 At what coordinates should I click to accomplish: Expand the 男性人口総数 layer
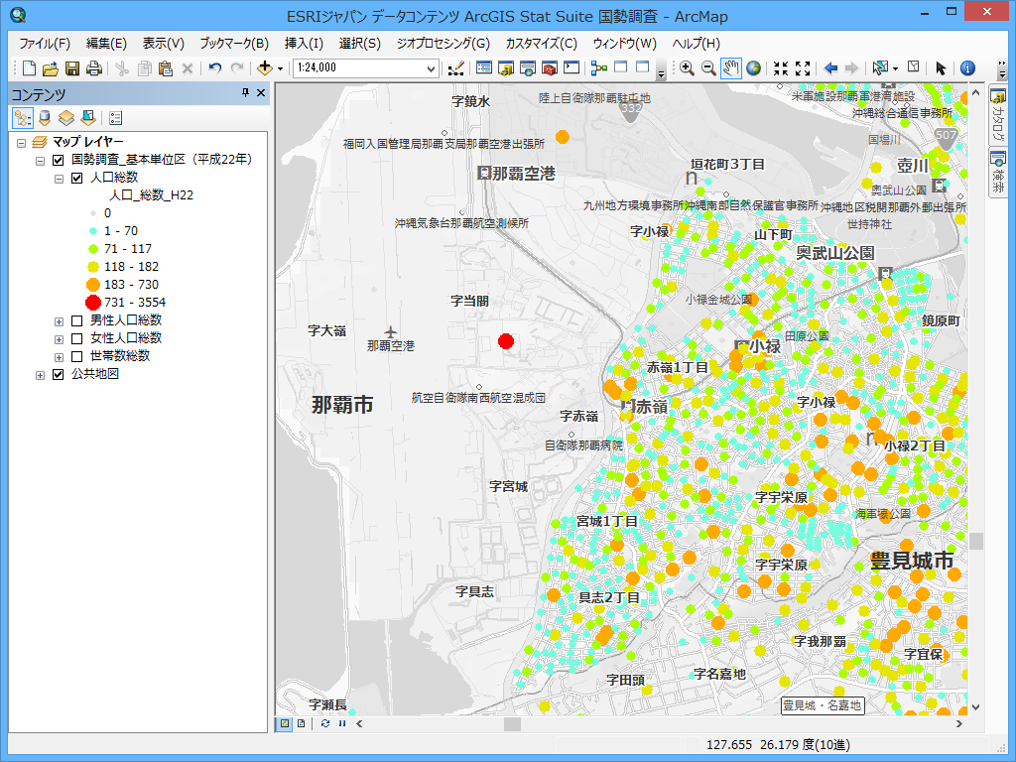point(59,321)
